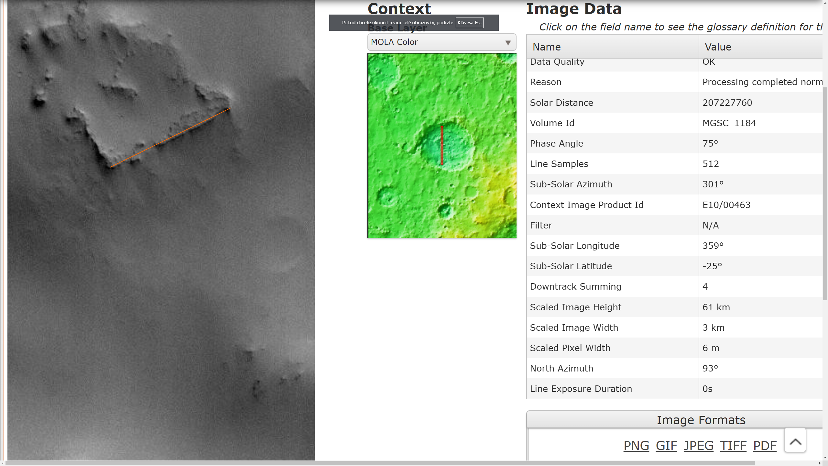Click the North Azimuth field name

click(x=561, y=368)
